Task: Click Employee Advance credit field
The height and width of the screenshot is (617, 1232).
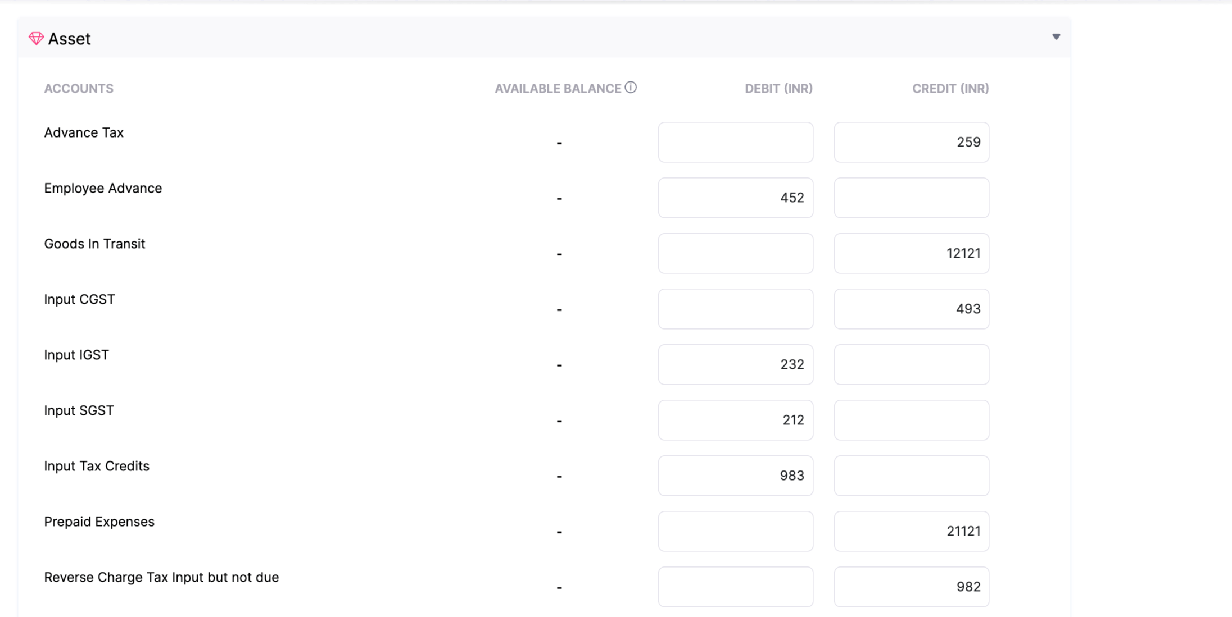Action: (911, 198)
